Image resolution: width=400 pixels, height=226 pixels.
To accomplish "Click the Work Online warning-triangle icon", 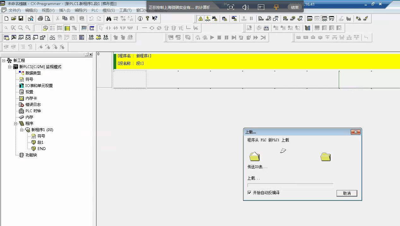I will click(200, 19).
